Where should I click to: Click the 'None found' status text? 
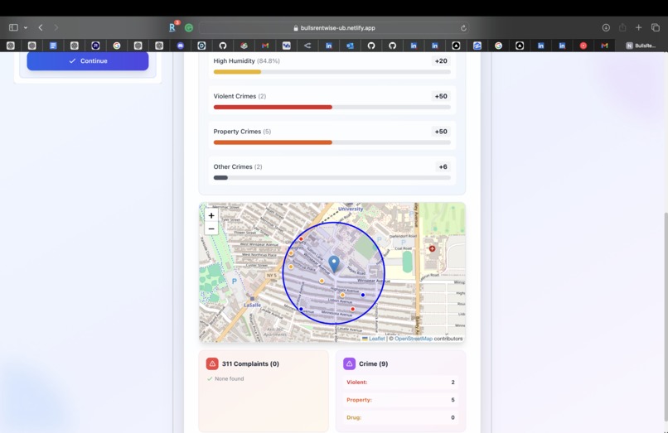coord(230,378)
